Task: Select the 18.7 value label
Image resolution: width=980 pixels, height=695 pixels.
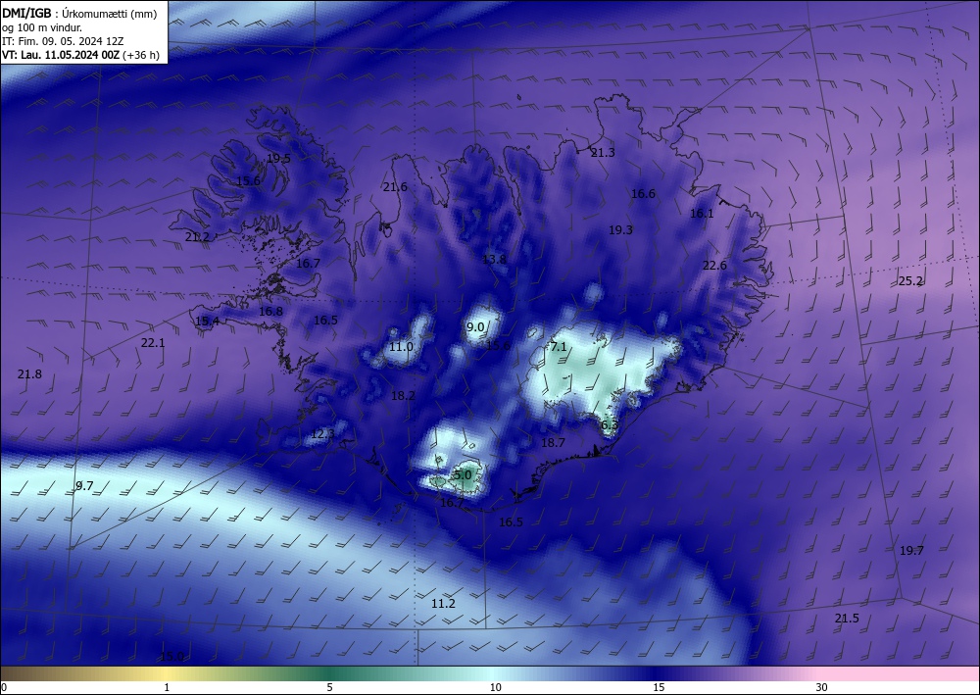Action: click(x=553, y=442)
